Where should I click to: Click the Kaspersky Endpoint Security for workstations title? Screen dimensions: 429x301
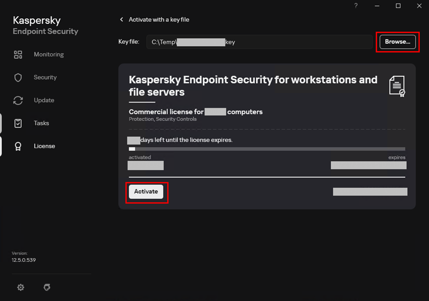coord(253,86)
